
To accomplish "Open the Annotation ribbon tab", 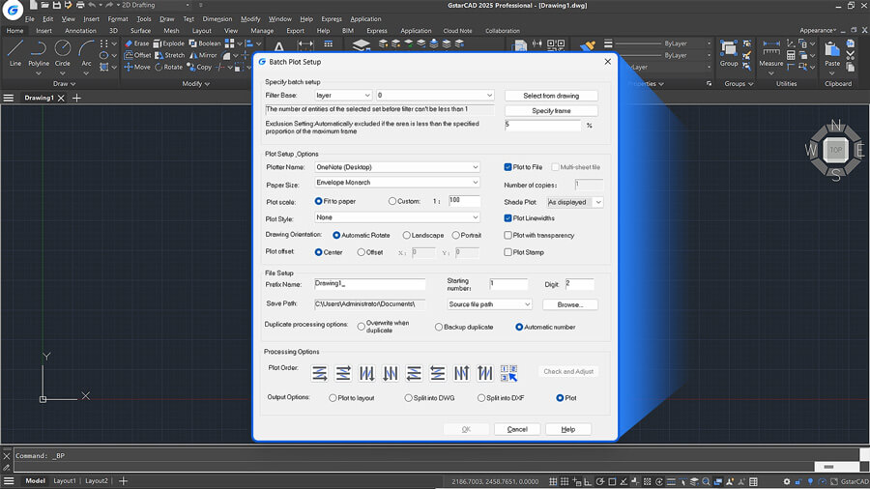I will coord(80,31).
